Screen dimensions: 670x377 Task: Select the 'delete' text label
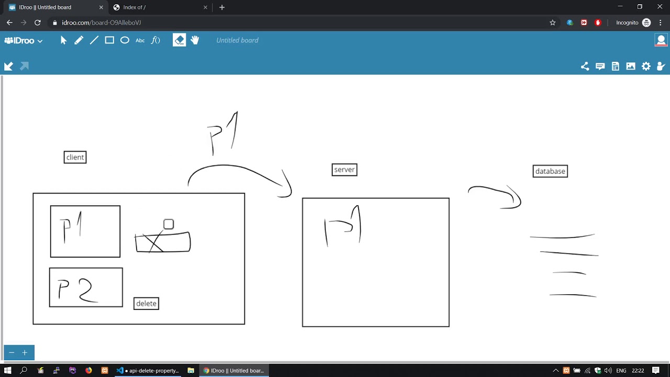coord(146,304)
